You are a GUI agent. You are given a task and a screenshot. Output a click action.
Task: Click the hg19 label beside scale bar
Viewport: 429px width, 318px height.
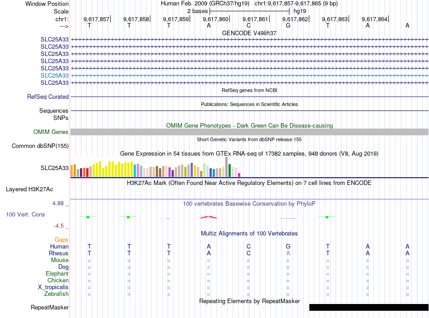point(300,11)
